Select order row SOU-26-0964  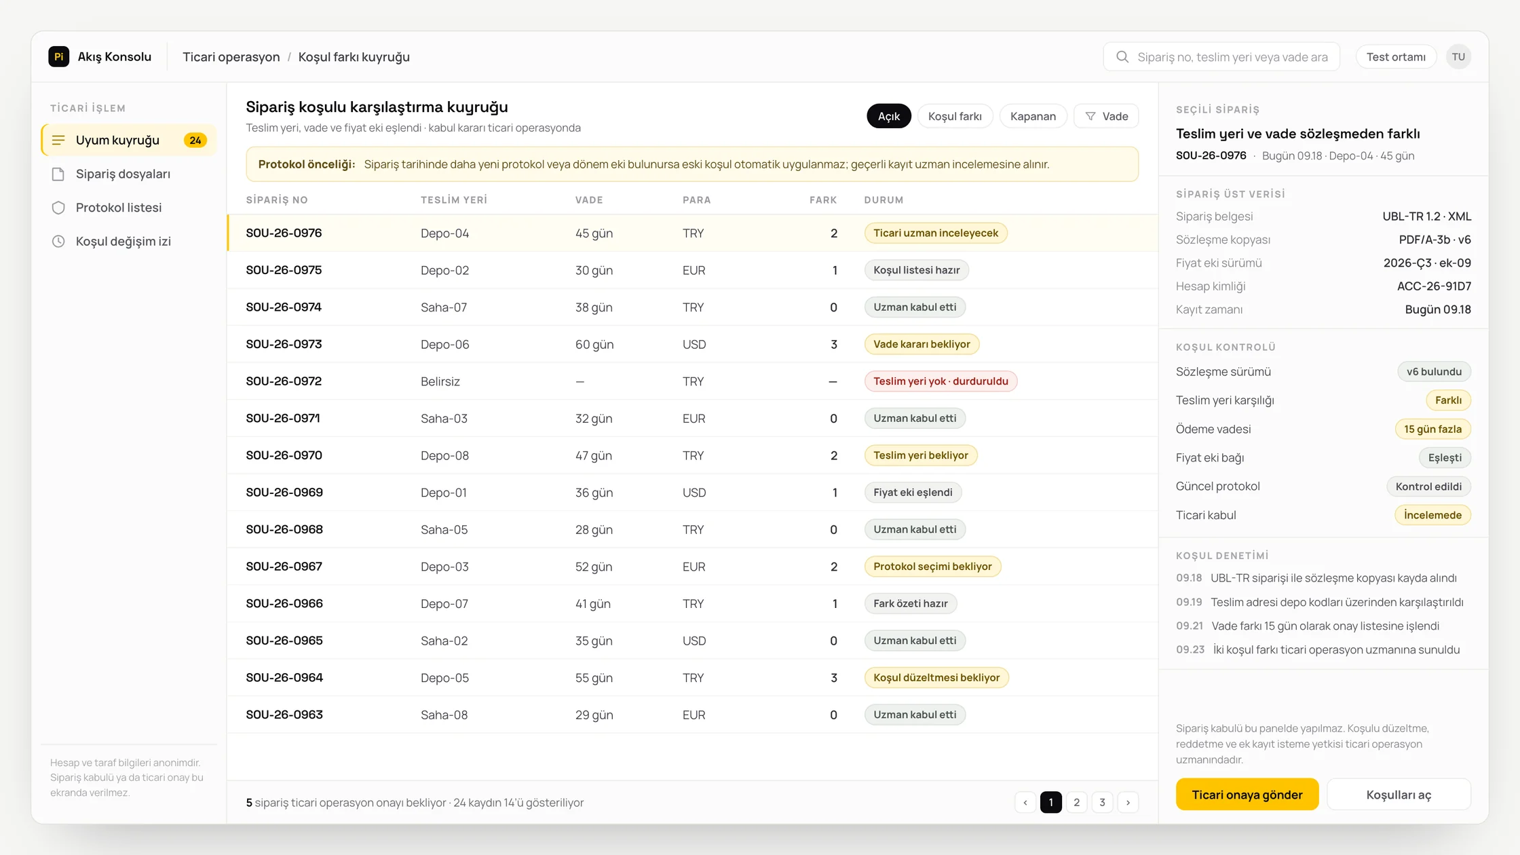[692, 677]
